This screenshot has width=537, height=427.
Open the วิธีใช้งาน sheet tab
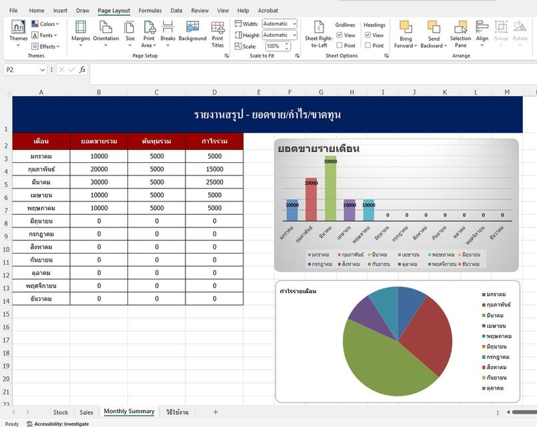click(177, 412)
